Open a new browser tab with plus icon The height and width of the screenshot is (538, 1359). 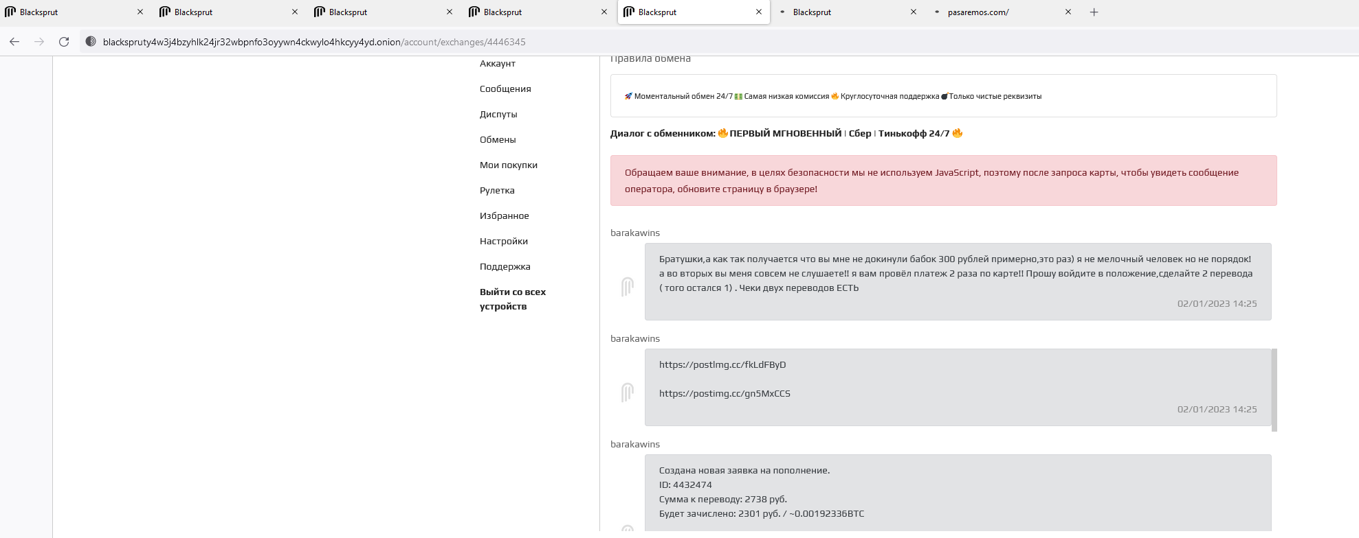1094,12
